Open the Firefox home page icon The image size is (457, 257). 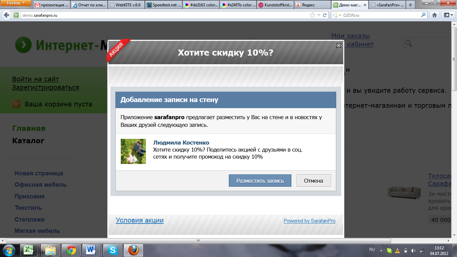pyautogui.click(x=435, y=15)
